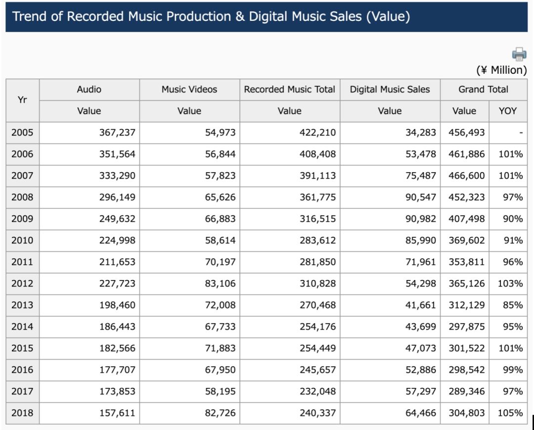Select the 2005 year row label
534x430 pixels.
click(x=22, y=133)
